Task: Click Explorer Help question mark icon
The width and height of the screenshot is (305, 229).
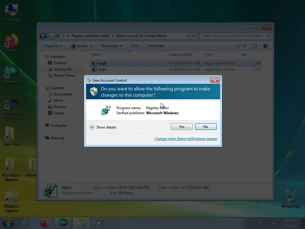Action: click(265, 46)
